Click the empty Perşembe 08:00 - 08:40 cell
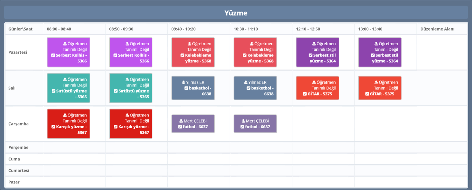 (x=74, y=148)
